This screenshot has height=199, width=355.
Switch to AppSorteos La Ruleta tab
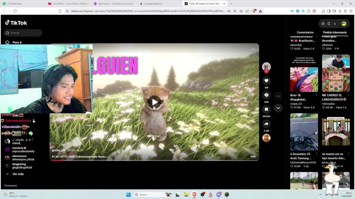click(114, 4)
